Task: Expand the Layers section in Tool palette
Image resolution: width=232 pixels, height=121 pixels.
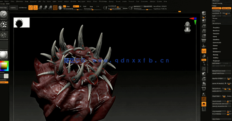Action: click(x=215, y=36)
